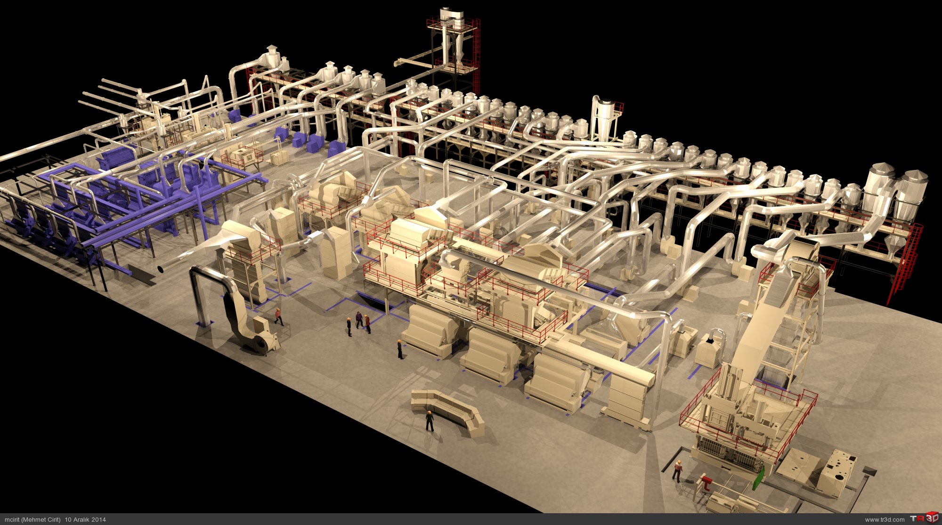Click the author name mcirit (Mehmet Cirit)
The image size is (942, 525).
[x=32, y=520]
